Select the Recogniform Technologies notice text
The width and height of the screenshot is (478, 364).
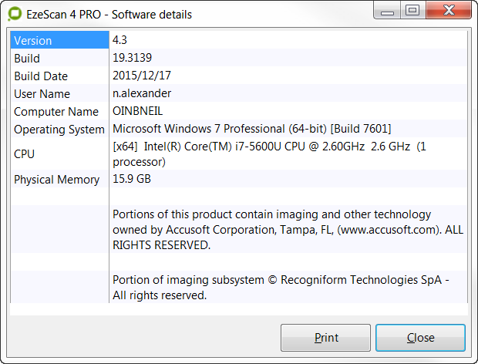[281, 287]
